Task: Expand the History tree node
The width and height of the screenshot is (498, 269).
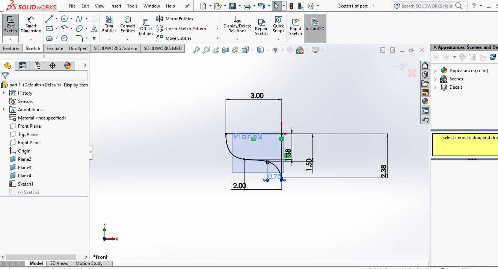Action: click(4, 93)
